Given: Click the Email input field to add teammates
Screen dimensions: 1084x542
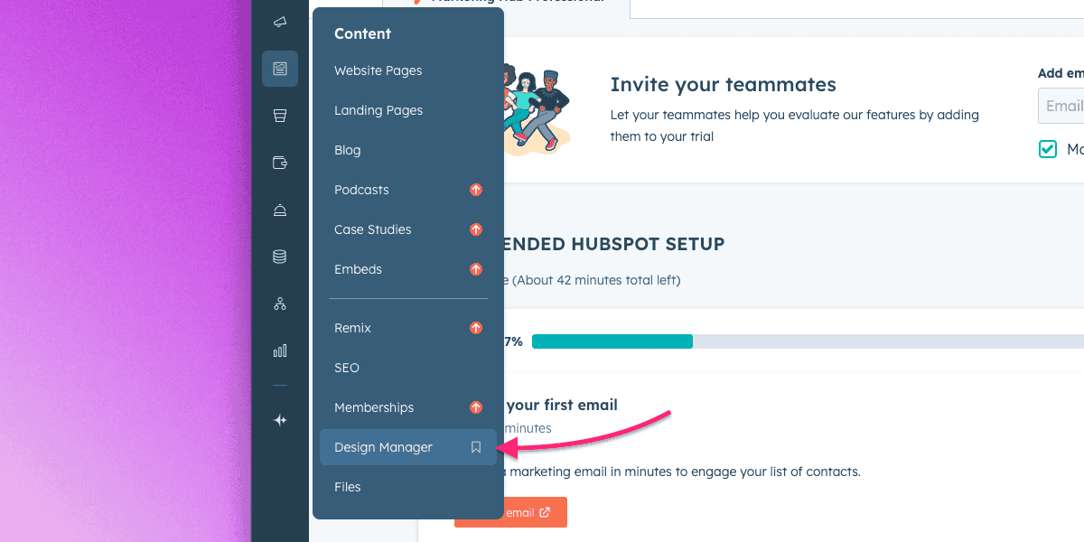Looking at the screenshot, I should (x=1064, y=106).
